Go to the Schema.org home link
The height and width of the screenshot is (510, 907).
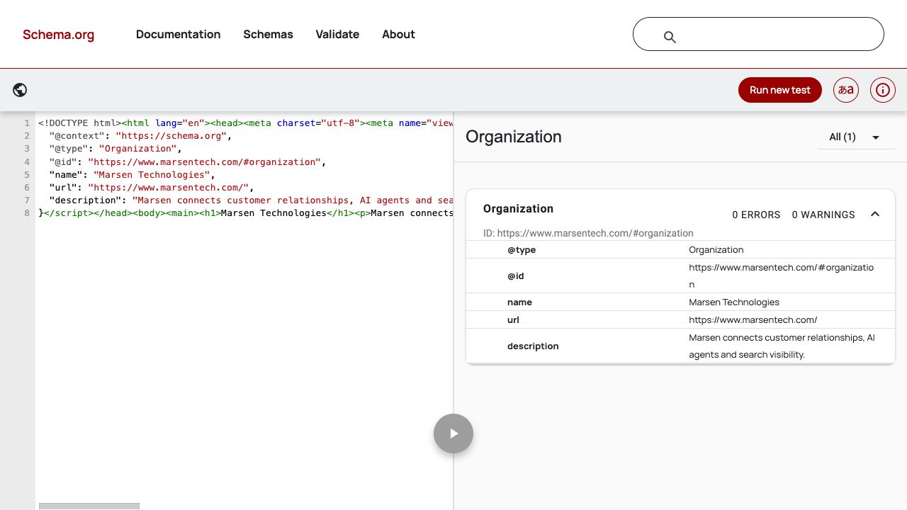click(58, 34)
